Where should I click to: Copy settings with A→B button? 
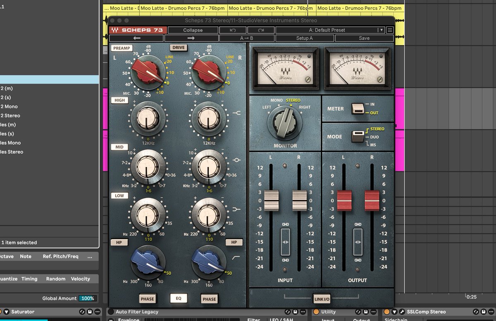point(246,38)
